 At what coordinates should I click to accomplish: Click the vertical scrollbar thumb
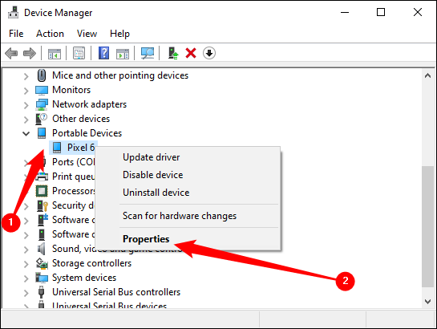(428, 226)
